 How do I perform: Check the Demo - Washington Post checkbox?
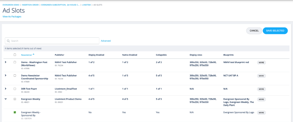pyautogui.click(x=15, y=62)
